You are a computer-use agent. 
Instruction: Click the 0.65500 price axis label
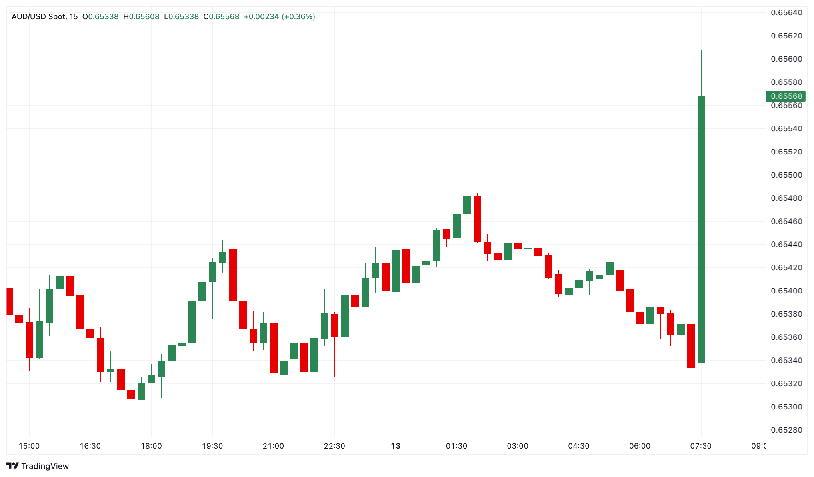point(786,175)
